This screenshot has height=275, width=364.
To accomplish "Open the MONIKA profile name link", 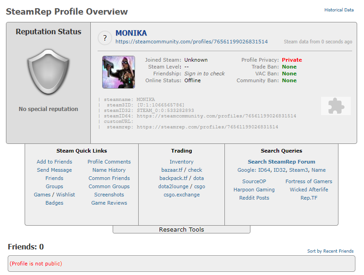I will [x=131, y=33].
